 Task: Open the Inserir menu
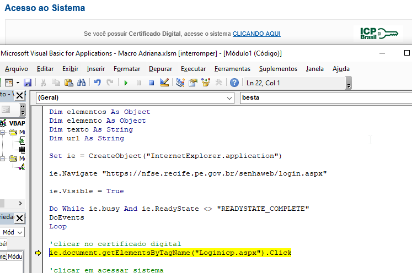tap(96, 69)
